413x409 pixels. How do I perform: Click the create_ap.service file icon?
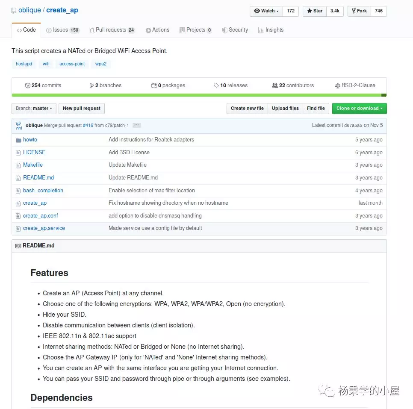18,229
